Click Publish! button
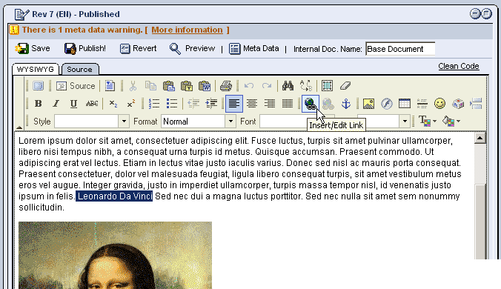501x289 pixels. click(84, 49)
